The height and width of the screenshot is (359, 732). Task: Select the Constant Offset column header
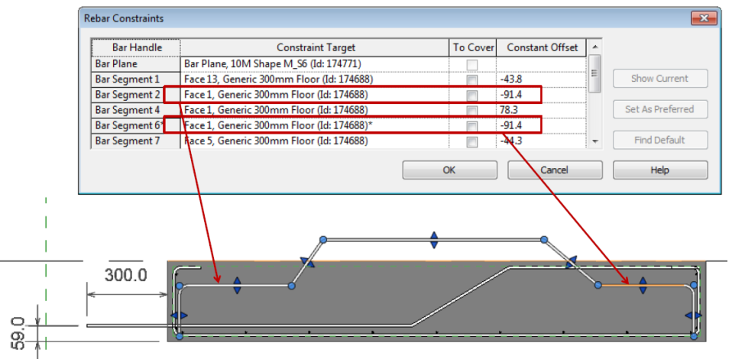(x=542, y=47)
